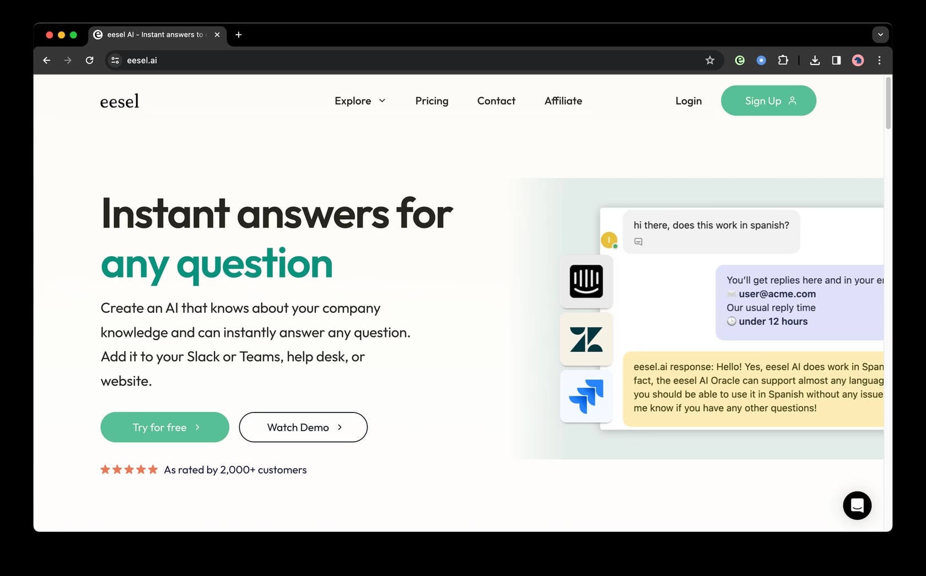Viewport: 926px width, 576px height.
Task: Click the green Sign Up button
Action: click(768, 101)
